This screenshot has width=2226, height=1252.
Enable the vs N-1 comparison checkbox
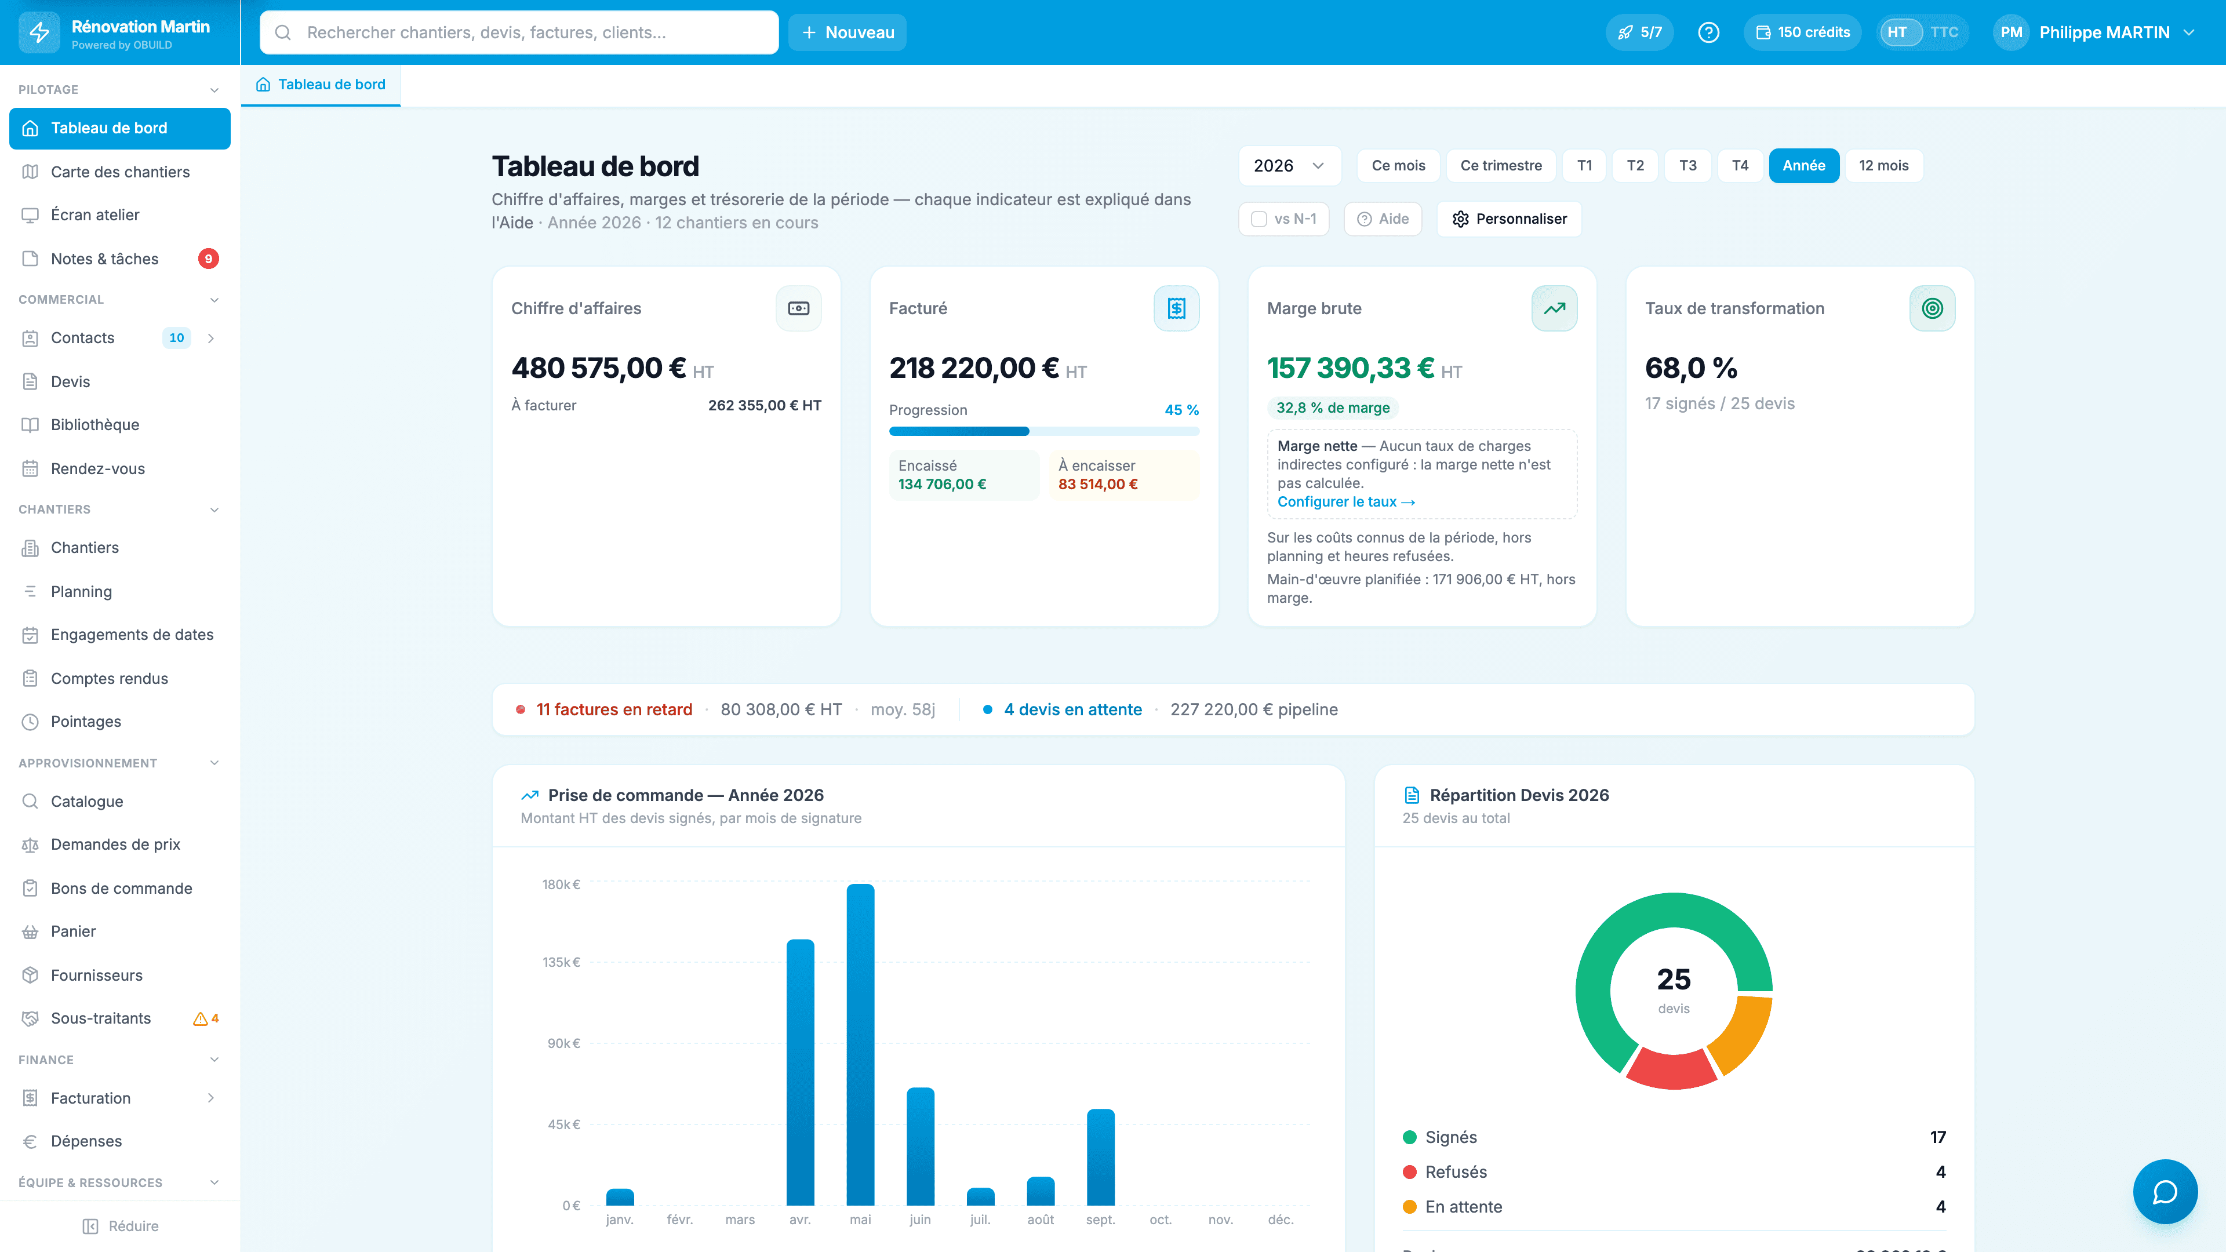[x=1259, y=220]
